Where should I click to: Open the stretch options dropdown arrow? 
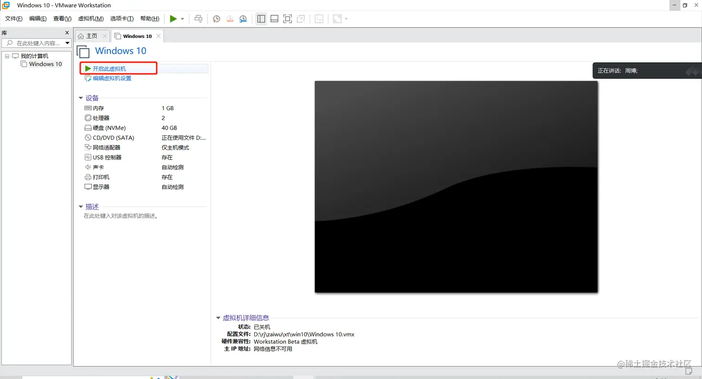346,19
